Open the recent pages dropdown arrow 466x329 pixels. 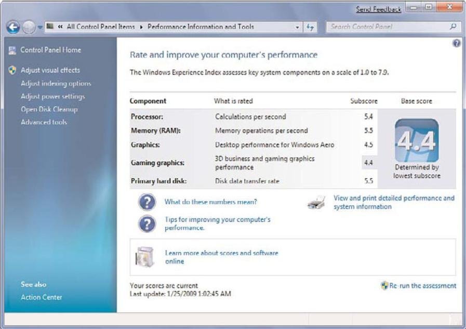coord(40,28)
